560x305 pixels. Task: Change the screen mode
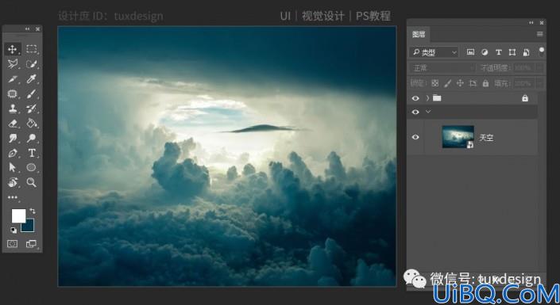tap(32, 244)
